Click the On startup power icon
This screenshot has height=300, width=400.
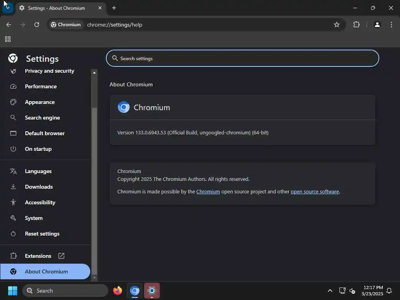tap(13, 149)
